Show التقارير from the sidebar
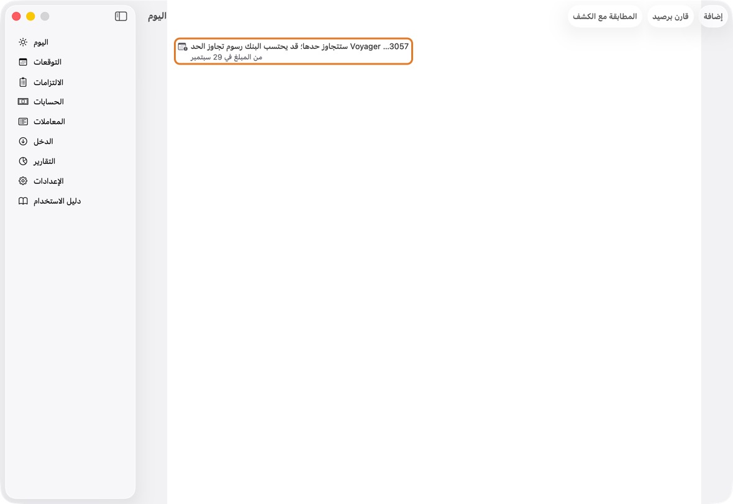Viewport: 733px width, 504px height. (x=70, y=161)
